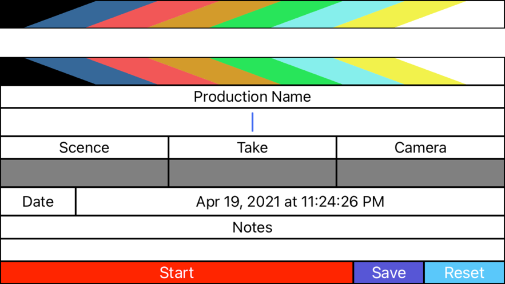The width and height of the screenshot is (505, 284).
Task: Click the Camera column header
Action: point(420,147)
